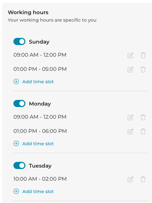Select the Tuesday 10:00 AM - 02:00 PM text
The width and height of the screenshot is (152, 203).
tap(40, 179)
